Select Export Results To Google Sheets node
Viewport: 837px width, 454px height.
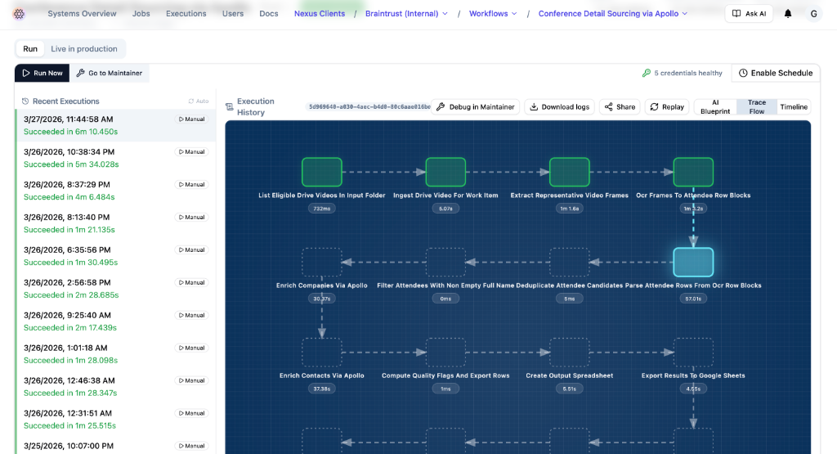[693, 353]
